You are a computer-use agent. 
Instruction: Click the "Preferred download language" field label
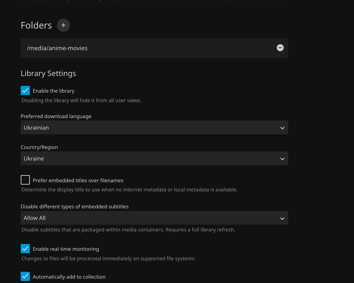[x=56, y=116]
